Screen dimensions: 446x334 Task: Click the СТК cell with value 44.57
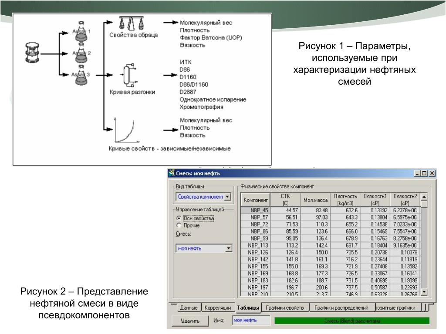(285, 210)
